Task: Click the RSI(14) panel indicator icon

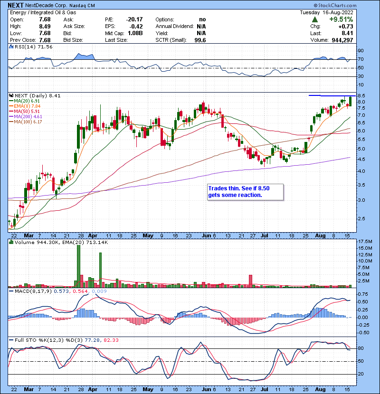Action: [11, 47]
